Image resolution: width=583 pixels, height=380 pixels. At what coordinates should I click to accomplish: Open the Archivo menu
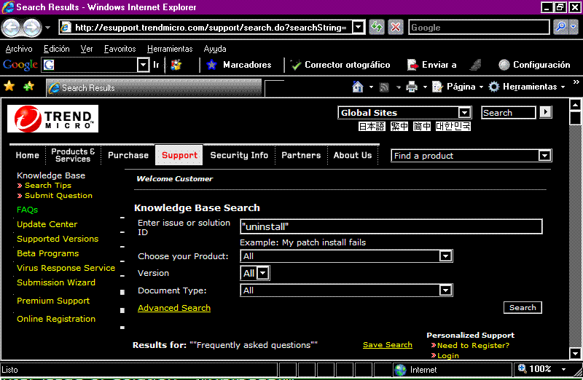tap(19, 49)
